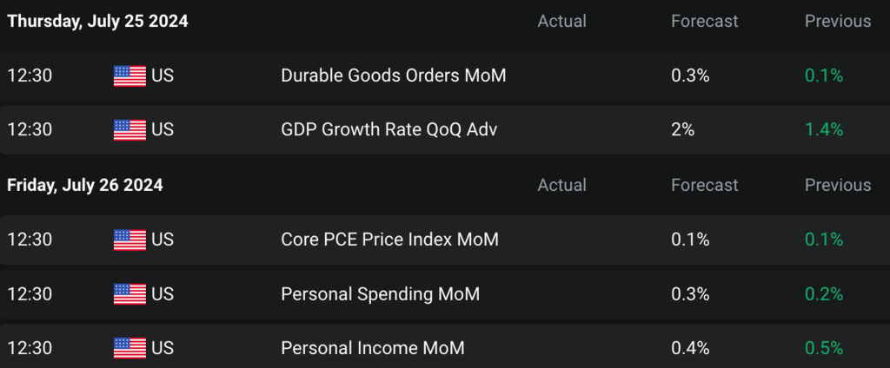
Task: Open the GDP Growth Rate QoQ Adv event
Action: 389,129
